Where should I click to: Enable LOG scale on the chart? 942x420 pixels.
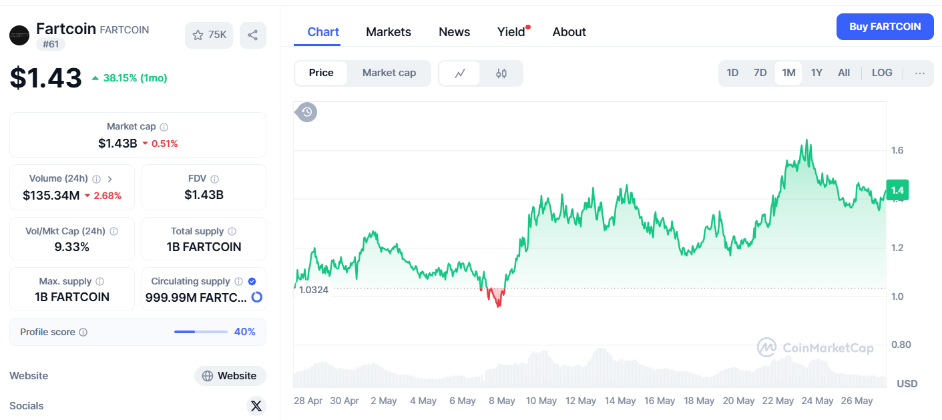click(882, 72)
